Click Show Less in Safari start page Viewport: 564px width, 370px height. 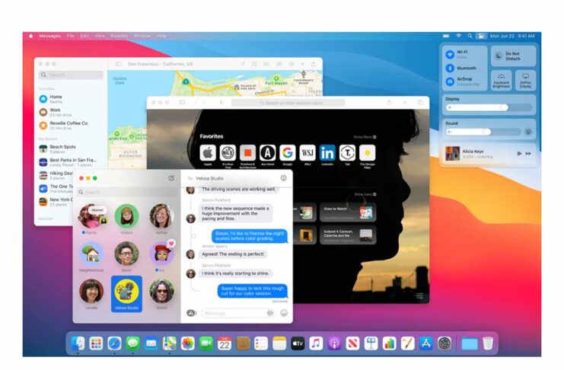pos(365,194)
